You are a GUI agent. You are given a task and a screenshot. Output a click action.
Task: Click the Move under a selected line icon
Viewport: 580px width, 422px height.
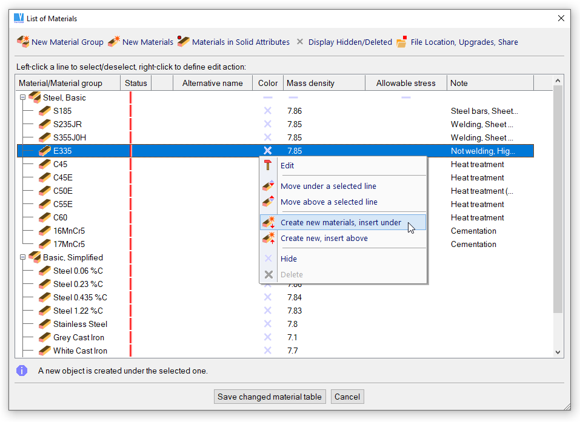[x=268, y=186]
